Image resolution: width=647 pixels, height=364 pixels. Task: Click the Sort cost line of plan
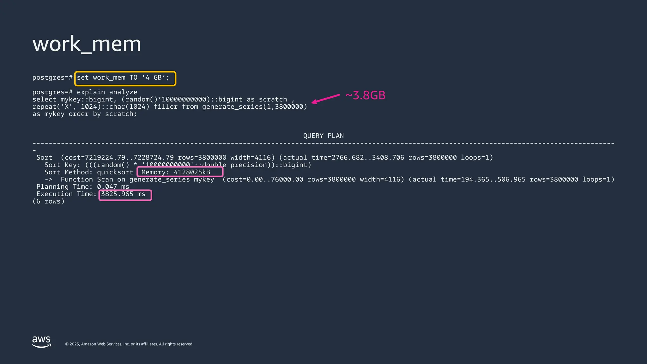265,157
